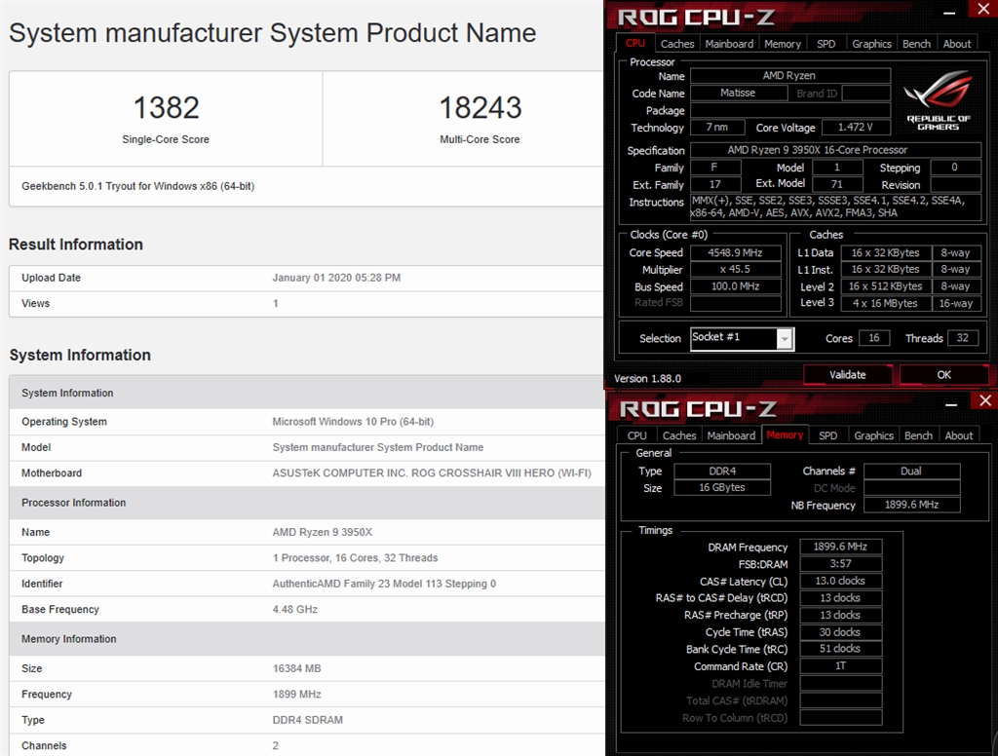Screen dimensions: 998x756
Task: Click the Code Name field Matisse
Action: 739,93
